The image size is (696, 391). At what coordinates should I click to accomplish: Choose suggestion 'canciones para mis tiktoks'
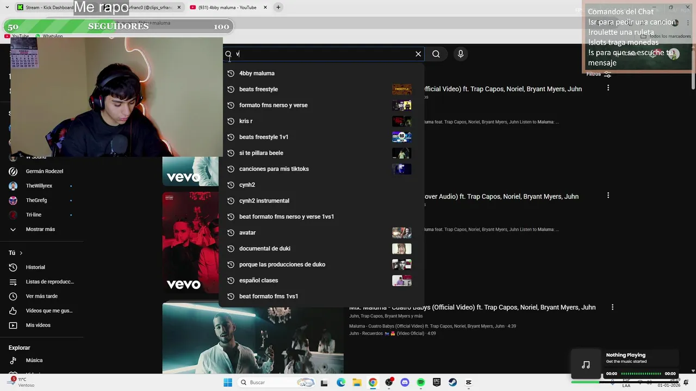pyautogui.click(x=322, y=169)
